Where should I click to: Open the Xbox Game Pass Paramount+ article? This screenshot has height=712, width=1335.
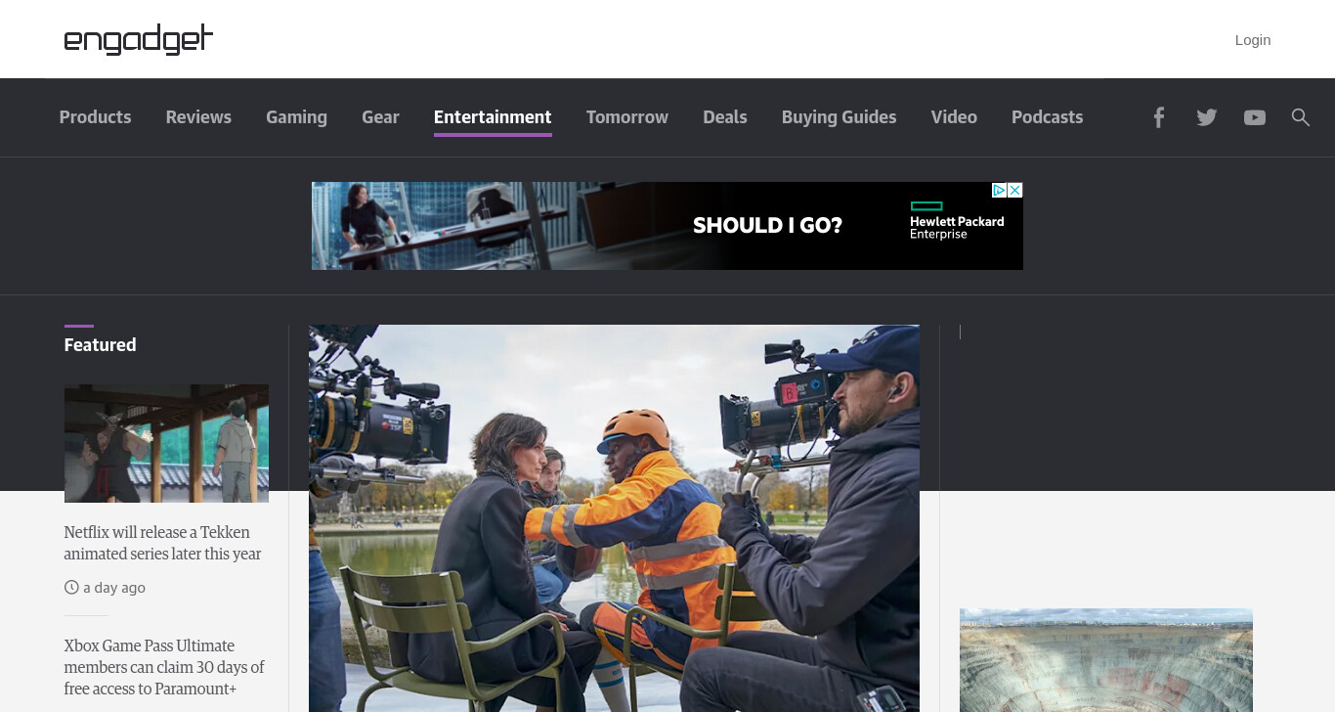click(164, 667)
